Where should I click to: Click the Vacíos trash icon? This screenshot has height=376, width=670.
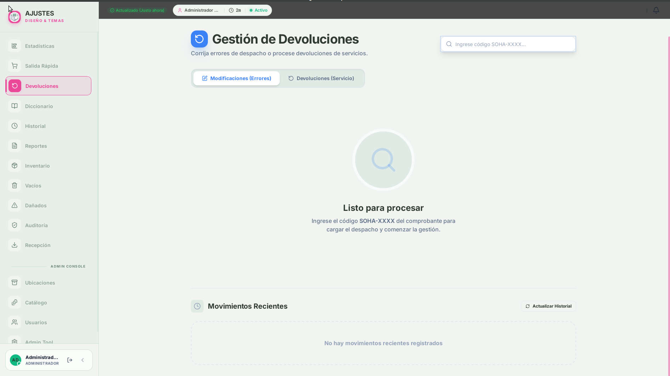pyautogui.click(x=15, y=185)
